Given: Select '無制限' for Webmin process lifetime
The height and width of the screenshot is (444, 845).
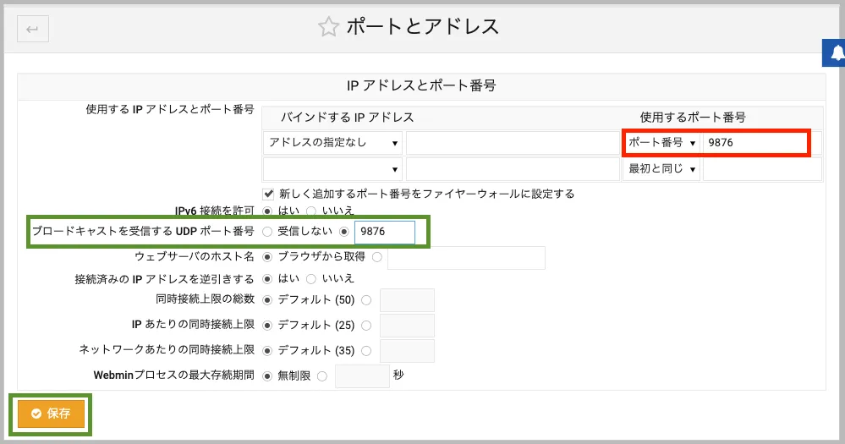Looking at the screenshot, I should [x=268, y=375].
